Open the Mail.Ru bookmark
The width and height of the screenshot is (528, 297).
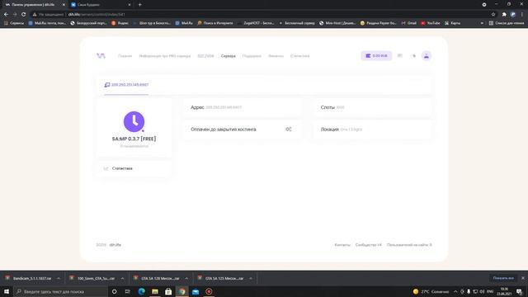tap(184, 23)
